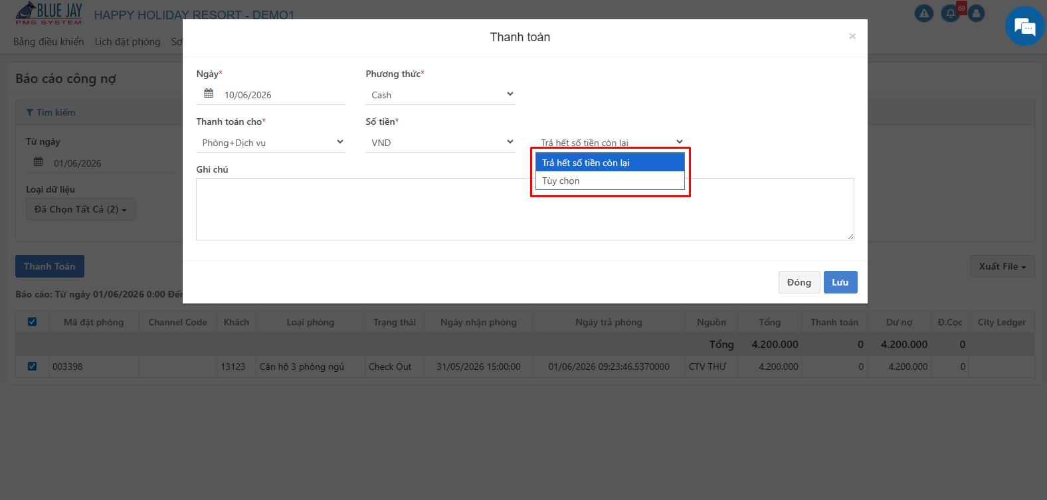1047x500 pixels.
Task: Go to Bảng điều khiển menu
Action: 48,42
